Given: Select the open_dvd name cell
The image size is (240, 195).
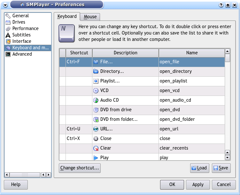Looking at the screenshot, I should tap(192, 110).
